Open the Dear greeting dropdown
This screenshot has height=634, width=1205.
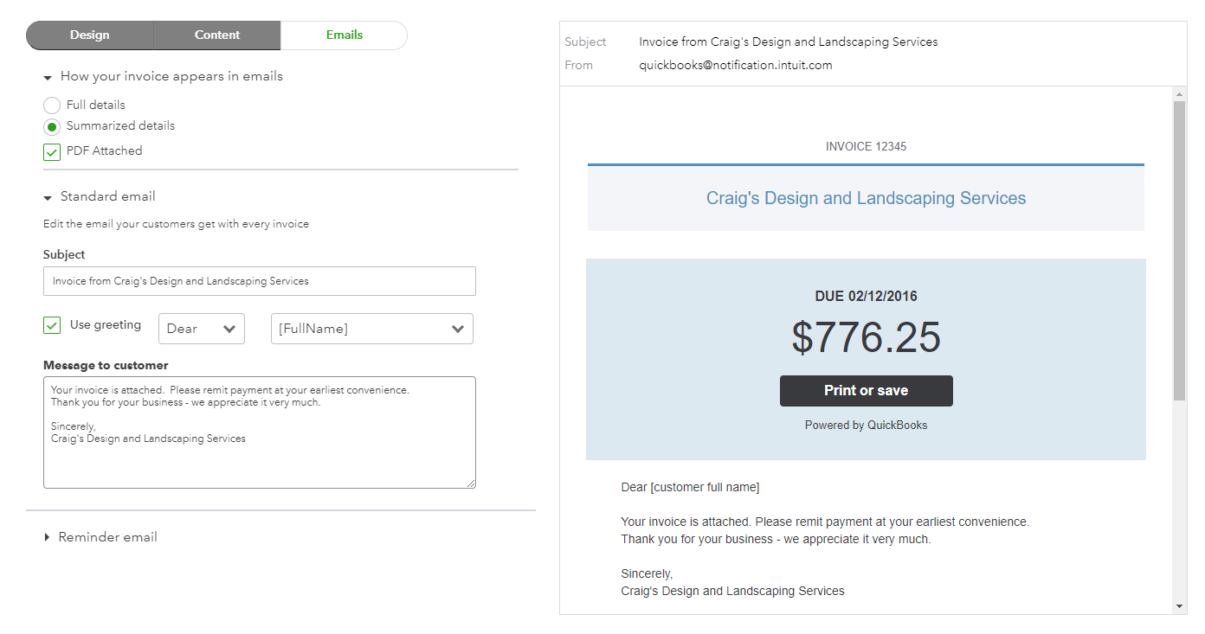coord(202,329)
